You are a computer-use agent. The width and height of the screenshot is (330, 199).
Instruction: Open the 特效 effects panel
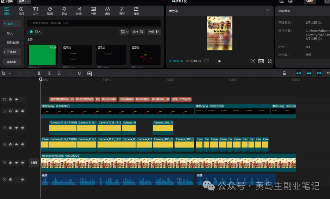64,11
